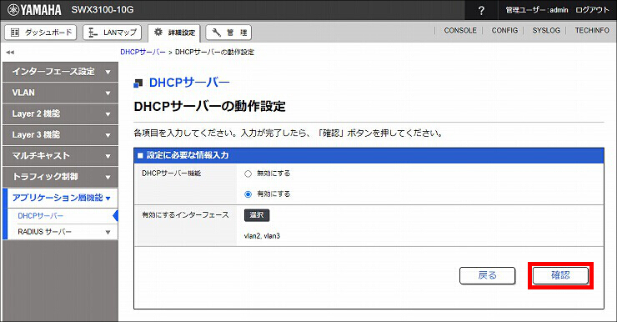Click the DHCPサーバー breadcrumb link

tap(143, 52)
